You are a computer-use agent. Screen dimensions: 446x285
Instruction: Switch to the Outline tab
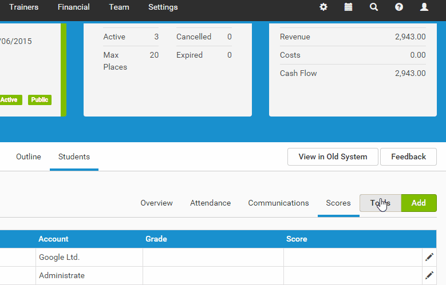click(29, 156)
